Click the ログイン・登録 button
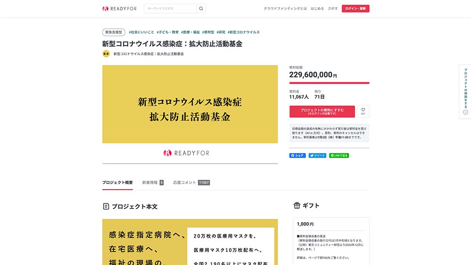This screenshot has width=471, height=265. (x=356, y=8)
